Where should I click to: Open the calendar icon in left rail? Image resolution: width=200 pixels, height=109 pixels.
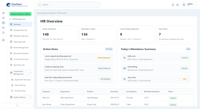pyautogui.click(x=3, y=28)
